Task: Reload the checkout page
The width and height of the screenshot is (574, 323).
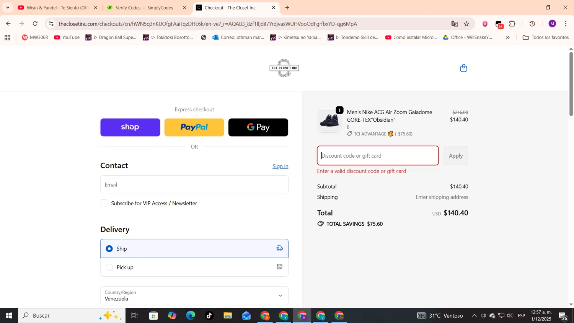Action: [35, 24]
